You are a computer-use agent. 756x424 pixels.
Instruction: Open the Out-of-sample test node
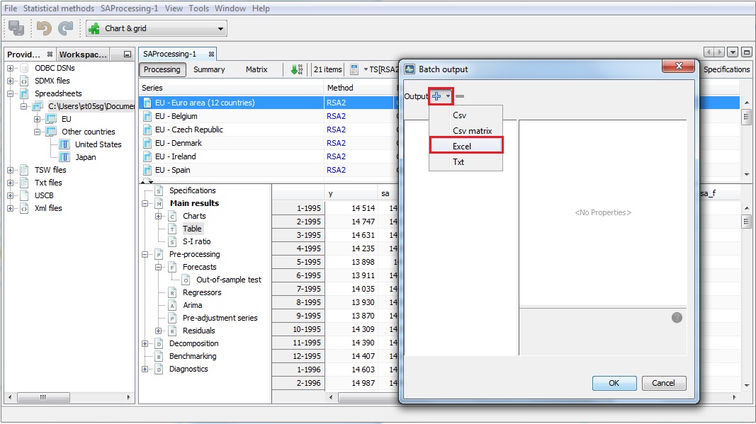coord(227,280)
